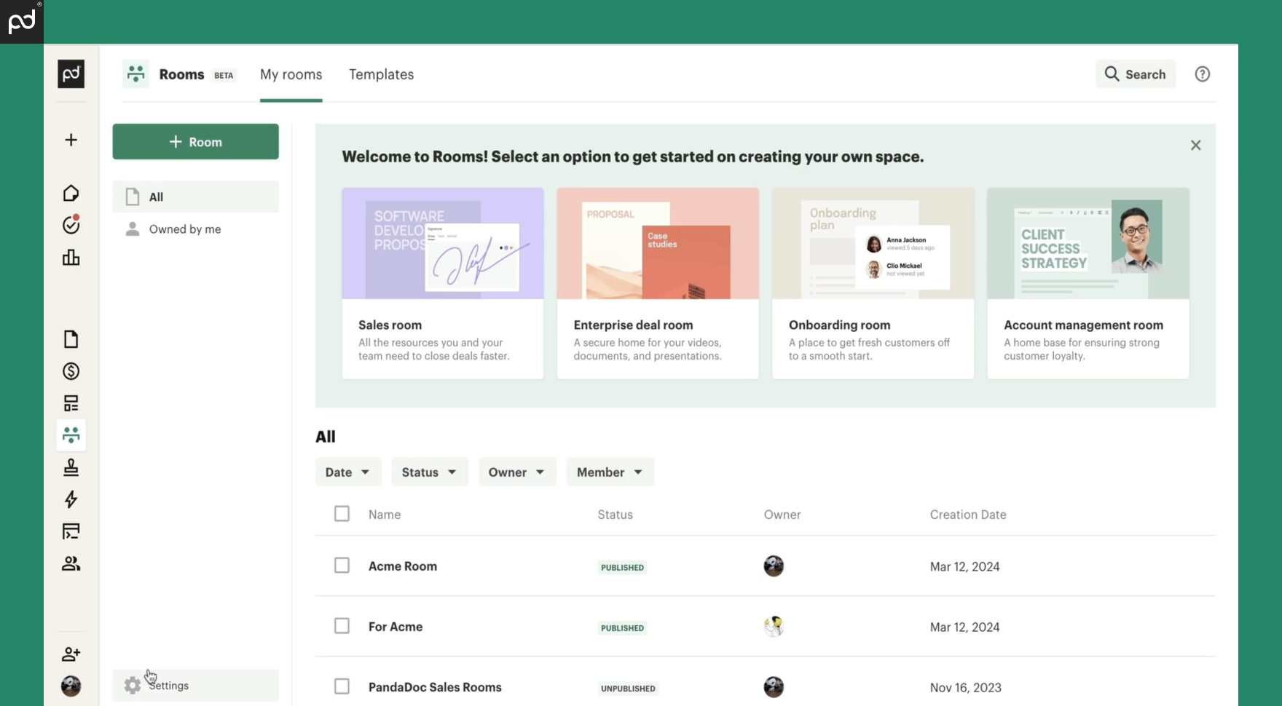Click the owner avatar for For Acme
This screenshot has height=706, width=1282.
774,626
